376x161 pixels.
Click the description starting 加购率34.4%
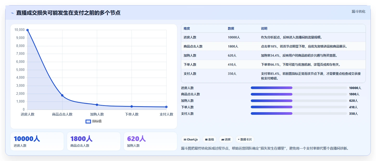coord(299,56)
